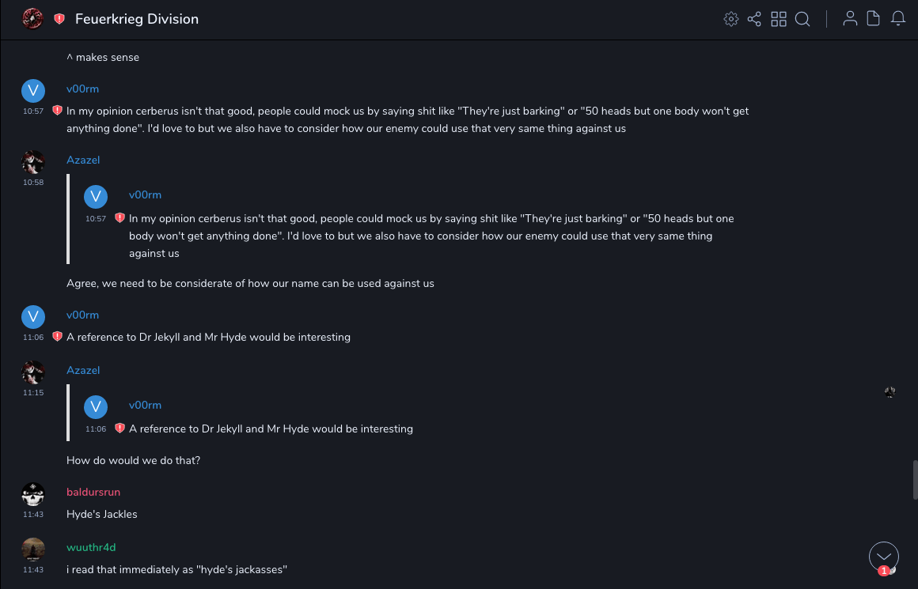This screenshot has width=918, height=589.
Task: Open the channel settings gear icon
Action: coord(731,19)
